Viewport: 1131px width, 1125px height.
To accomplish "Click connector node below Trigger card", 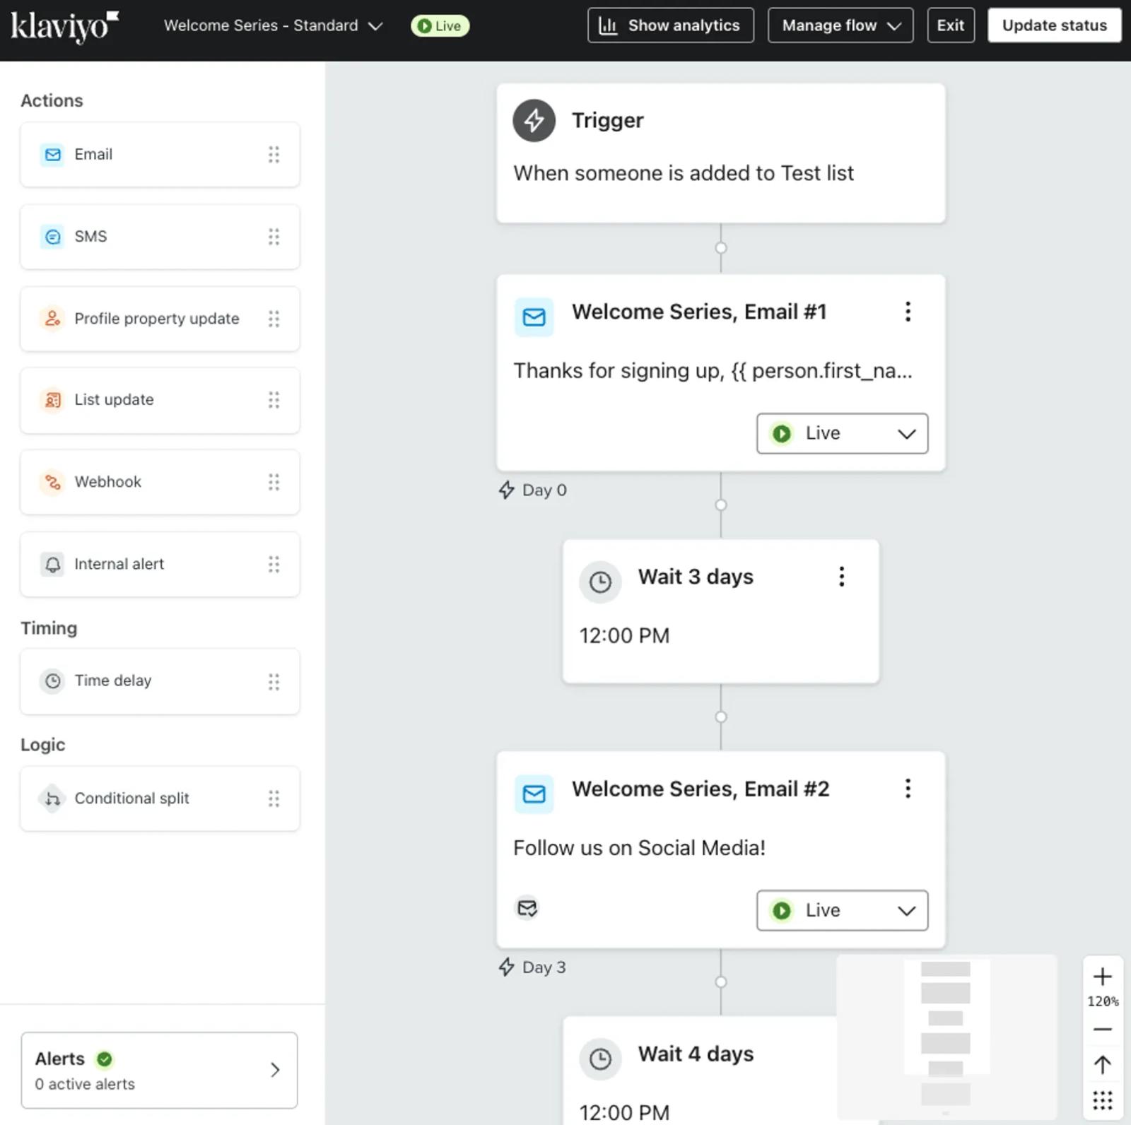I will 720,248.
